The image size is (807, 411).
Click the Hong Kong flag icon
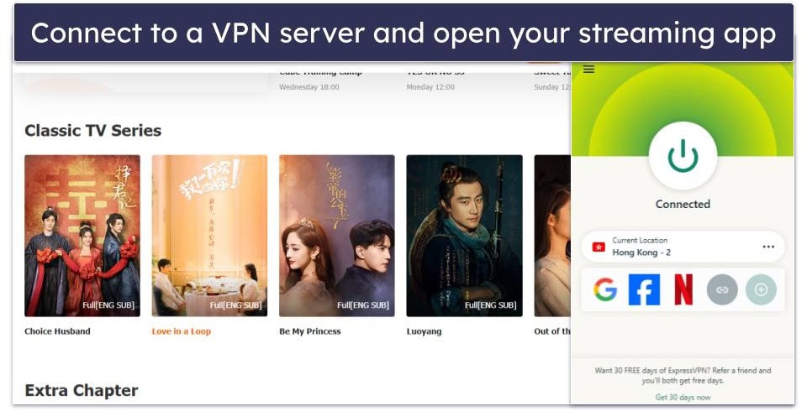tap(599, 247)
